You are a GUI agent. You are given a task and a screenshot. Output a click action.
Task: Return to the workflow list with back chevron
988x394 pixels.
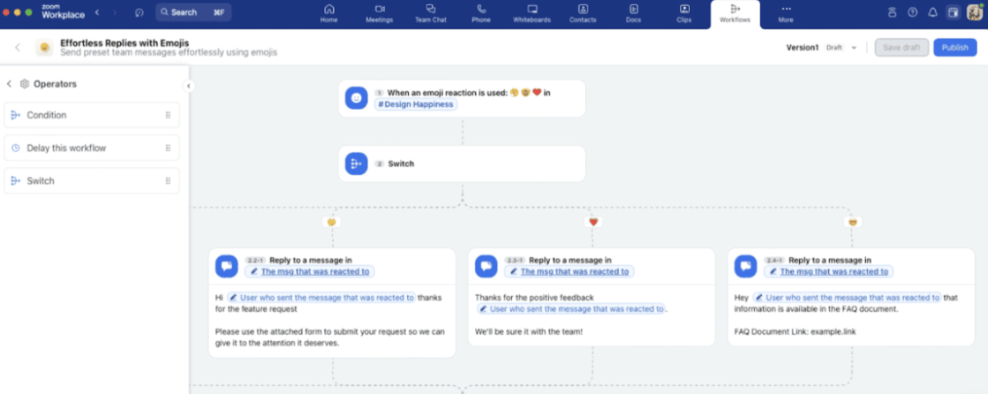point(18,48)
